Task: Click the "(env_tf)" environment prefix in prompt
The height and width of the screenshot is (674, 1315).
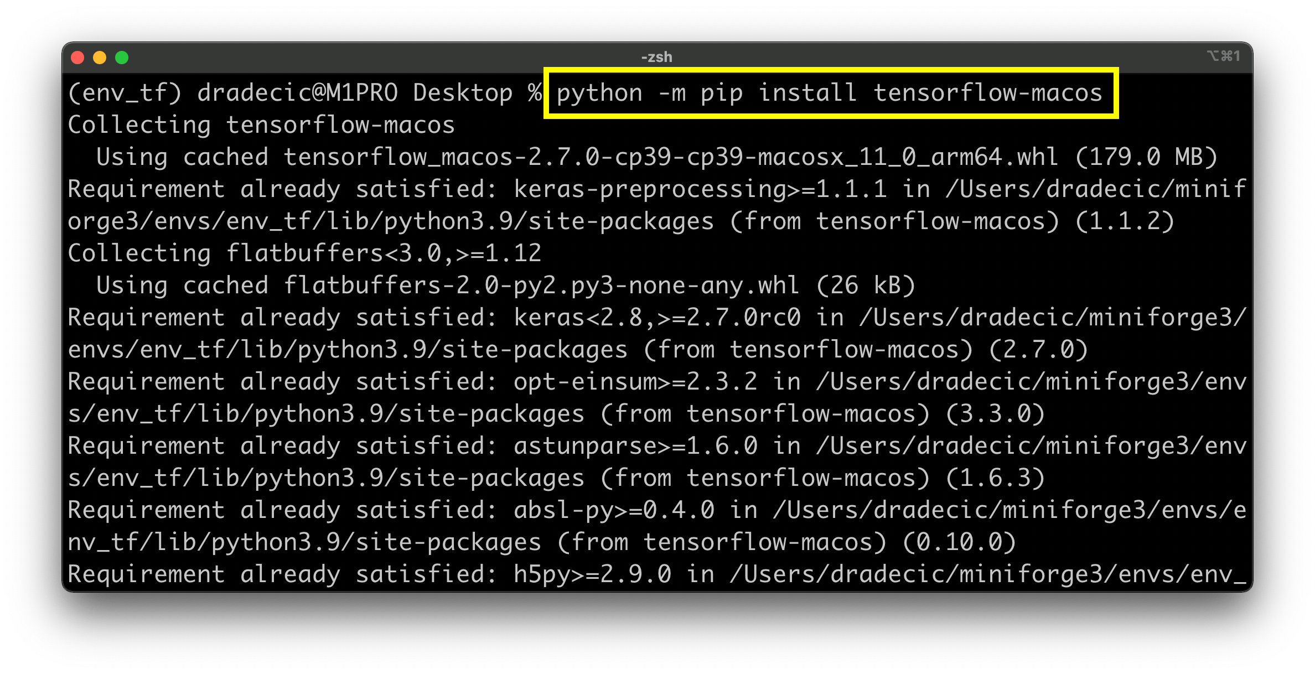Action: (125, 93)
